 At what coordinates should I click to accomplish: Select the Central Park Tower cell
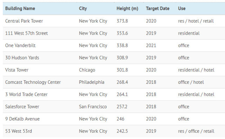click(x=24, y=21)
